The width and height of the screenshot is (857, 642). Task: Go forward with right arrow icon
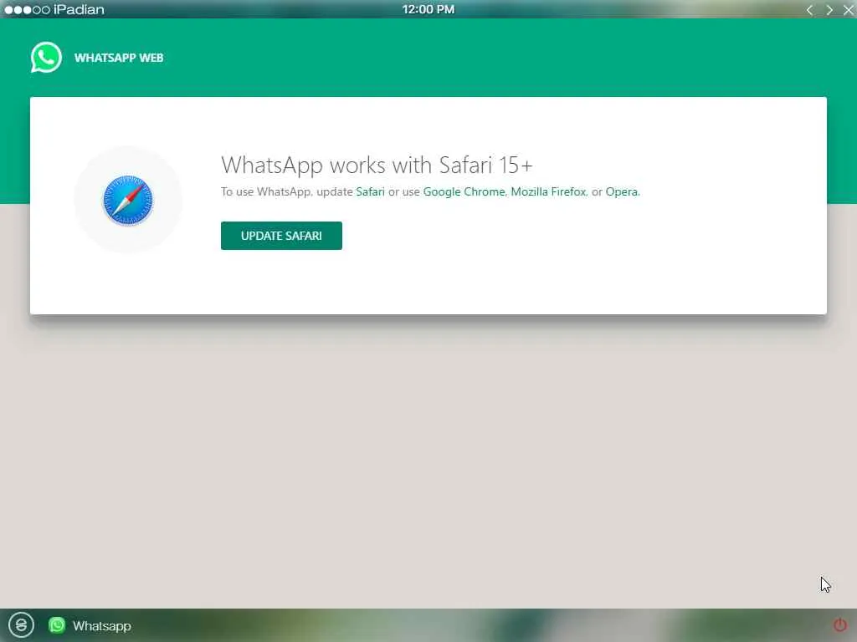[829, 10]
